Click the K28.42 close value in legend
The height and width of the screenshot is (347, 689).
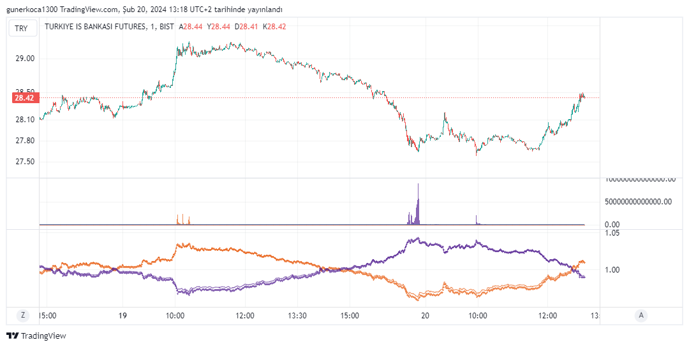coord(275,27)
